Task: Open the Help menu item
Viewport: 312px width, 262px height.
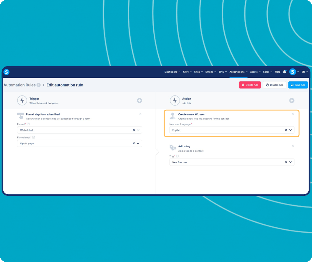Action: [277, 72]
